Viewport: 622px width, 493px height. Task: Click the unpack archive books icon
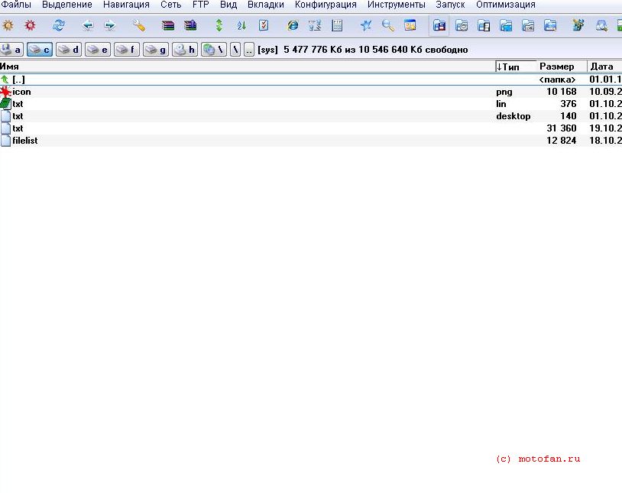190,26
